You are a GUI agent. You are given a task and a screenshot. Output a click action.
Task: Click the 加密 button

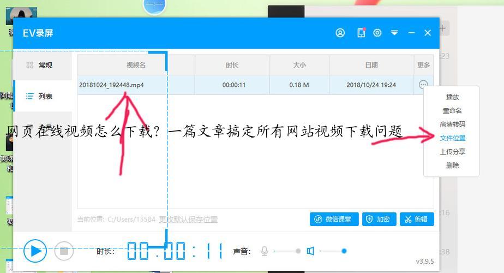379,219
